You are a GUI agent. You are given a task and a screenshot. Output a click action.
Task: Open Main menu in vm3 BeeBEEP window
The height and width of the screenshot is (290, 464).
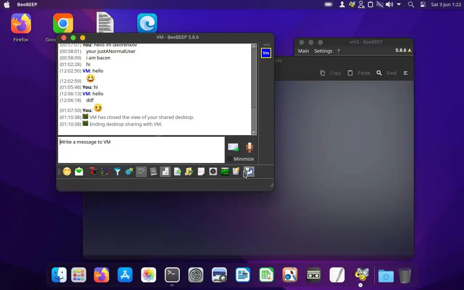[303, 51]
